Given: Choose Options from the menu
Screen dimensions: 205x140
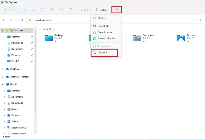Looking at the screenshot, I should (102, 53).
